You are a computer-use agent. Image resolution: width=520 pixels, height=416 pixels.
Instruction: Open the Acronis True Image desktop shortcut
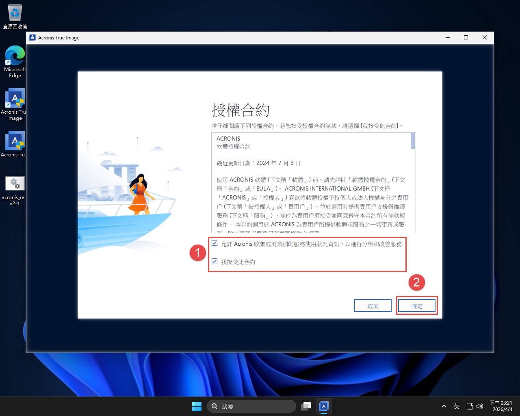tap(14, 105)
